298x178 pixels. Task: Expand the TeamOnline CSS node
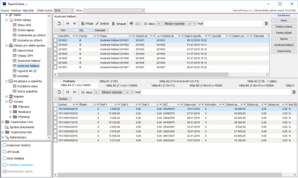pyautogui.click(x=2, y=122)
